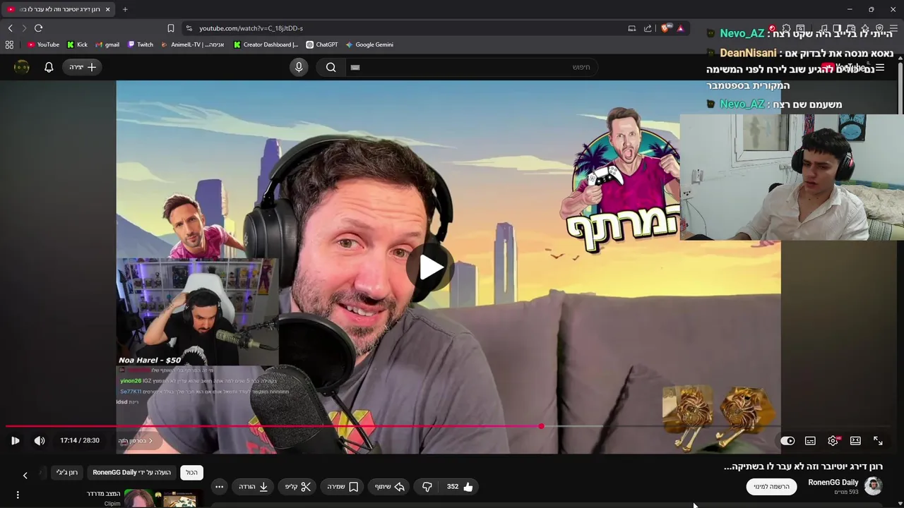Viewport: 904px width, 508px height.
Task: Subscribe with the הרשמה למינוי button
Action: coord(771,487)
